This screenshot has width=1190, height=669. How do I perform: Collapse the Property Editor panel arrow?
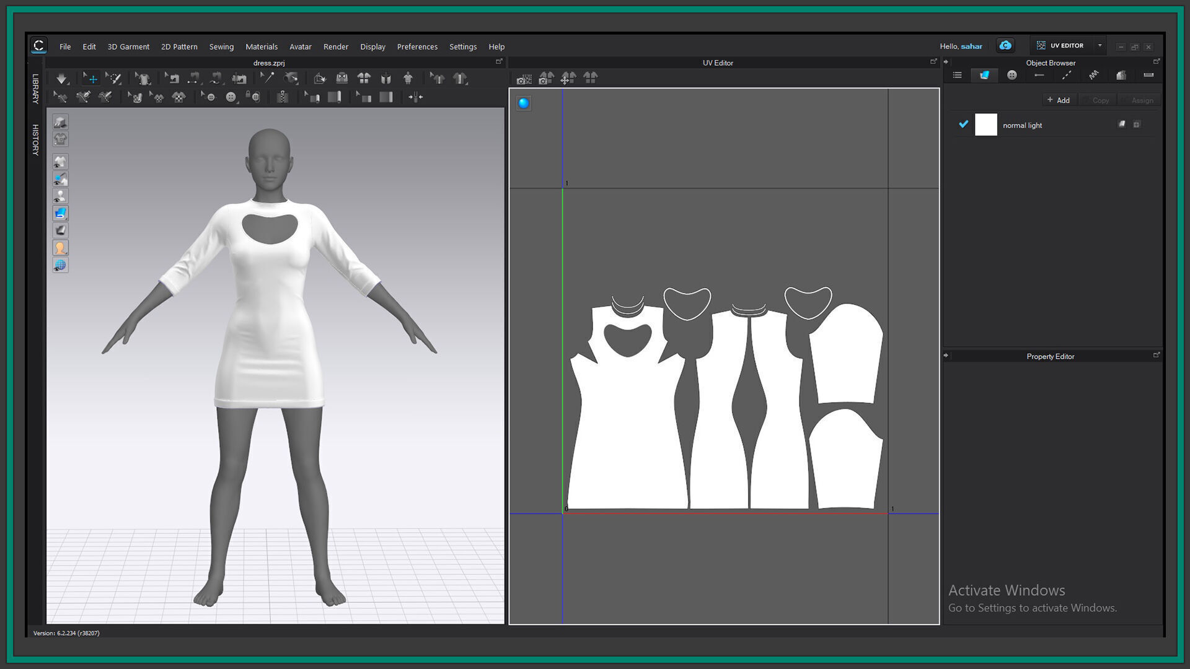click(x=946, y=356)
